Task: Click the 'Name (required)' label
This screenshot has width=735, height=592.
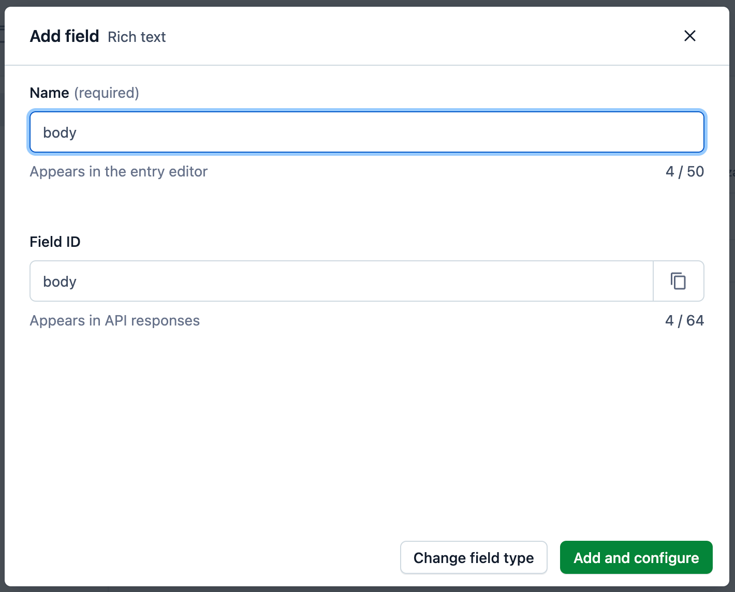Action: point(84,93)
